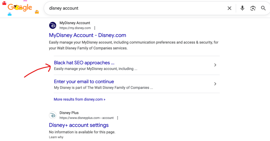Click chevron beside Black hat SEO sitelink
The image size is (270, 141).
tap(215, 65)
